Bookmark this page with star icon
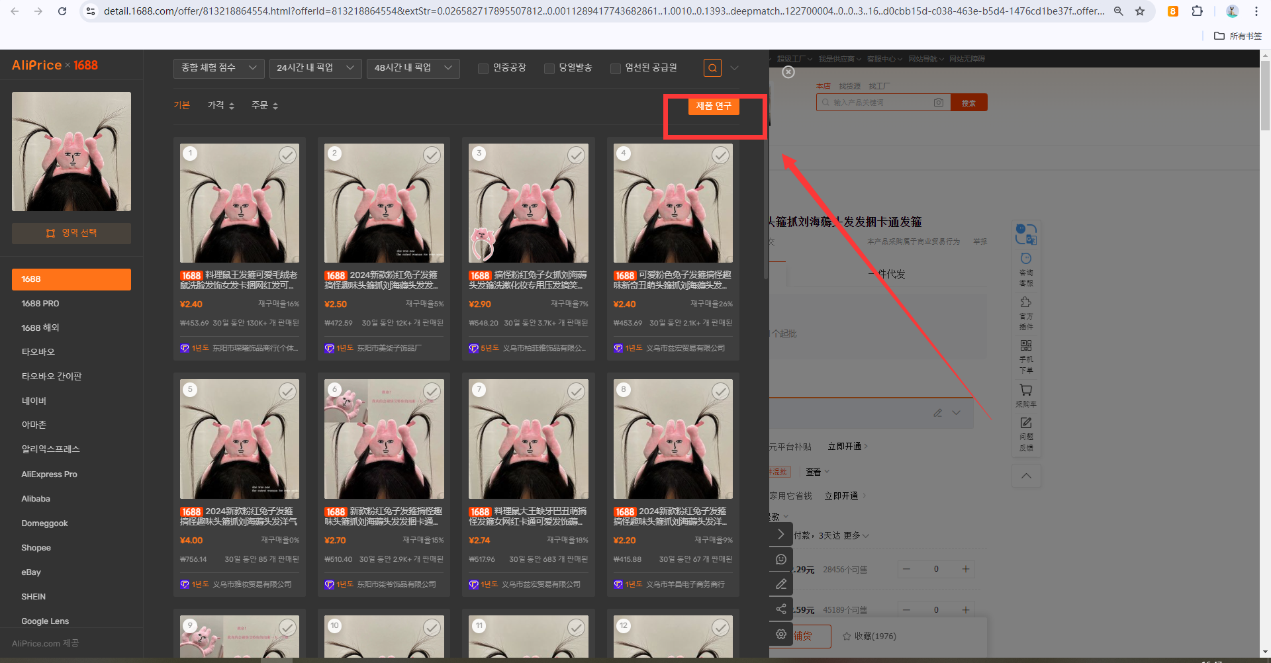Image resolution: width=1271 pixels, height=663 pixels. pos(1140,11)
